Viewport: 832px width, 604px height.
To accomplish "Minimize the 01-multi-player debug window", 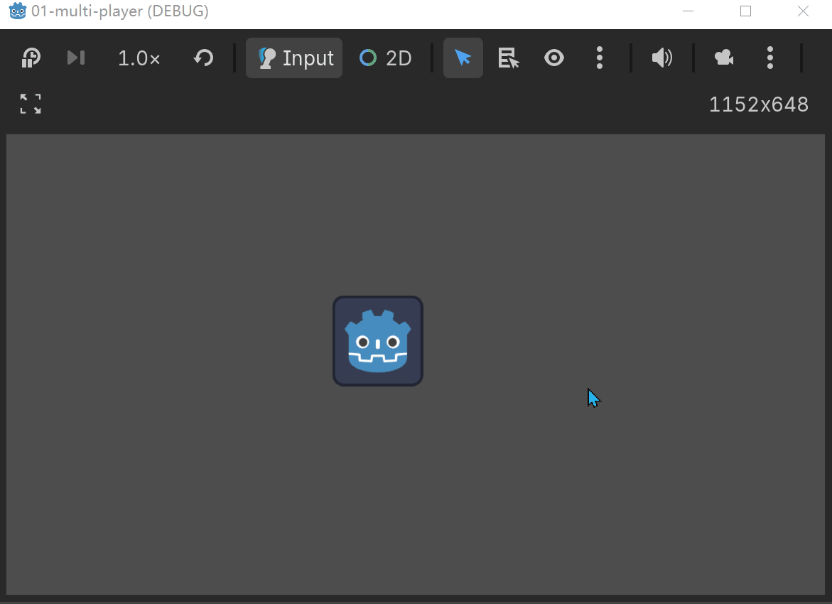I will [x=688, y=11].
